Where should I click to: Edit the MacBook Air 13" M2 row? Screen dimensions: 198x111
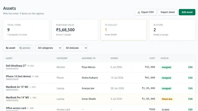tap(190, 88)
